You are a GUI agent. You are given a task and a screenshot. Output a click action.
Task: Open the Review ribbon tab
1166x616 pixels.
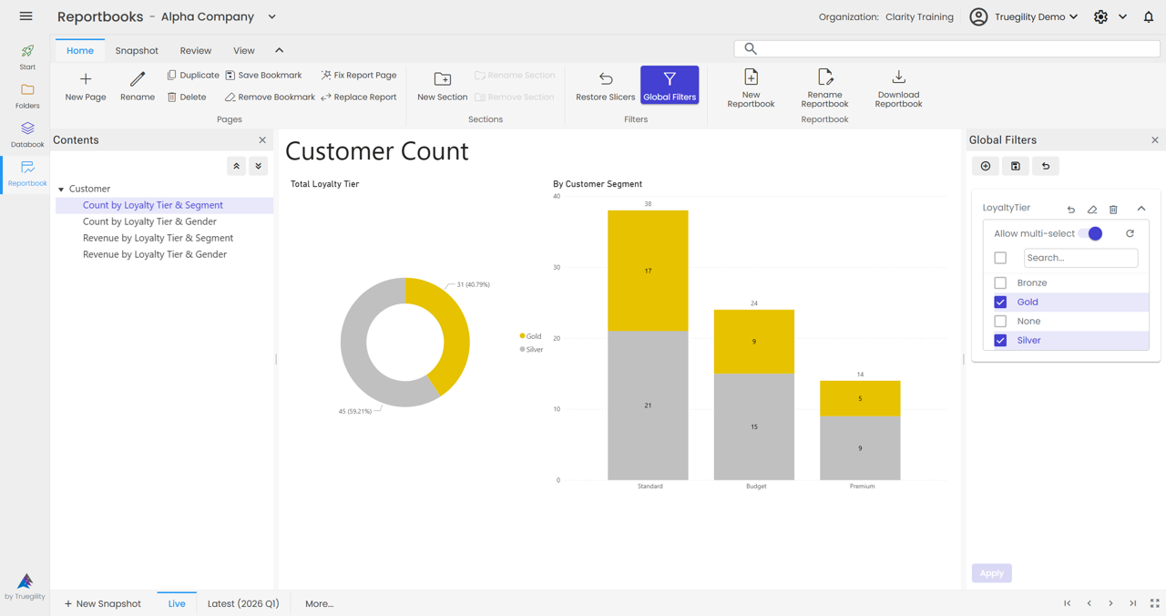195,50
